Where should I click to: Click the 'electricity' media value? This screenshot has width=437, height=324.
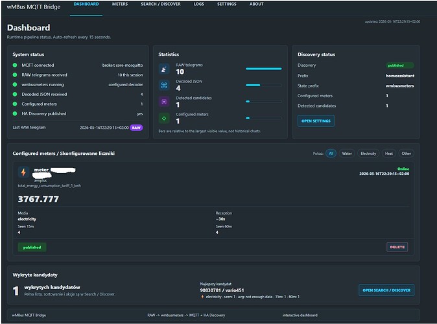click(27, 219)
